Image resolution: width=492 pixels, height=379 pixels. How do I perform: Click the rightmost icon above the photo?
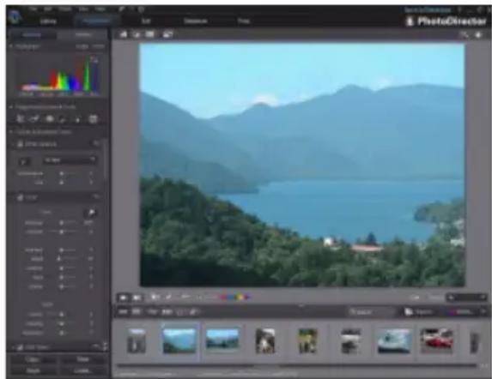(478, 34)
